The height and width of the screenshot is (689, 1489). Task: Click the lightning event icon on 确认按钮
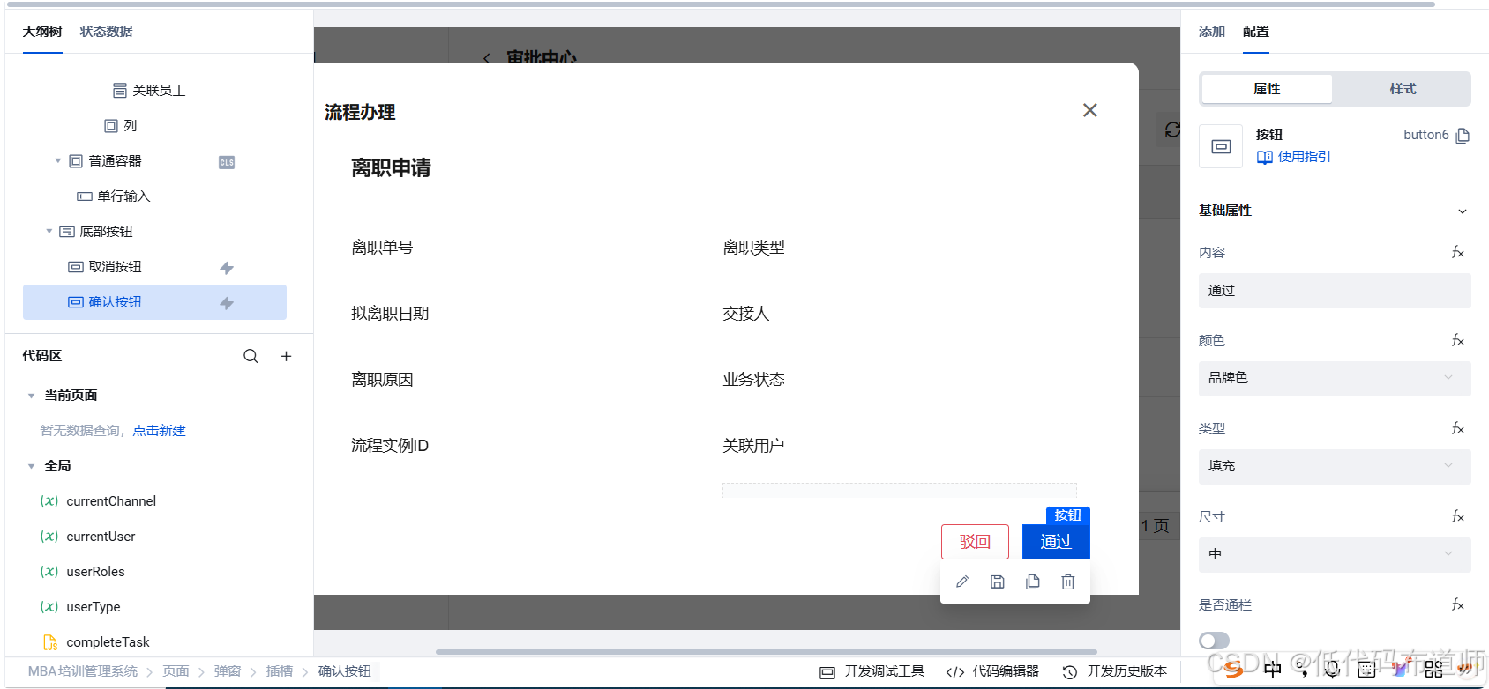pyautogui.click(x=227, y=303)
